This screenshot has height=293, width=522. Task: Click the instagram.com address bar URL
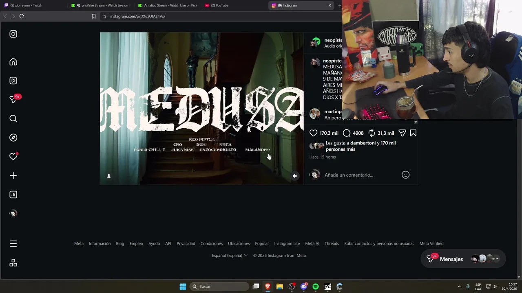pyautogui.click(x=137, y=16)
